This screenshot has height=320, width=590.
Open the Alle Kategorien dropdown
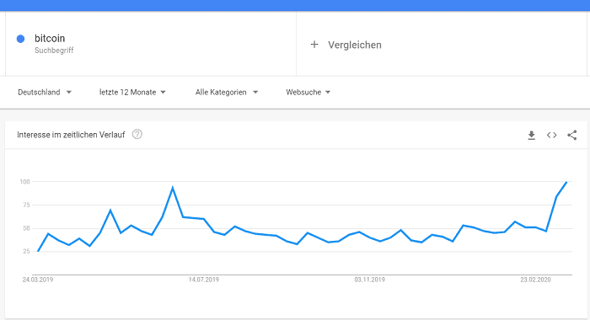pos(227,92)
